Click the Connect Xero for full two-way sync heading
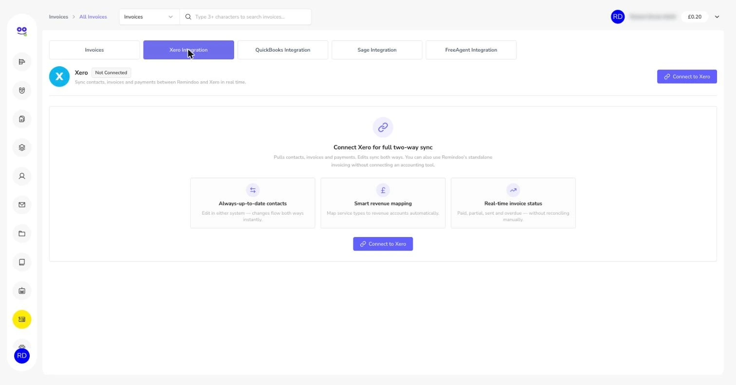The image size is (736, 385). click(x=383, y=147)
